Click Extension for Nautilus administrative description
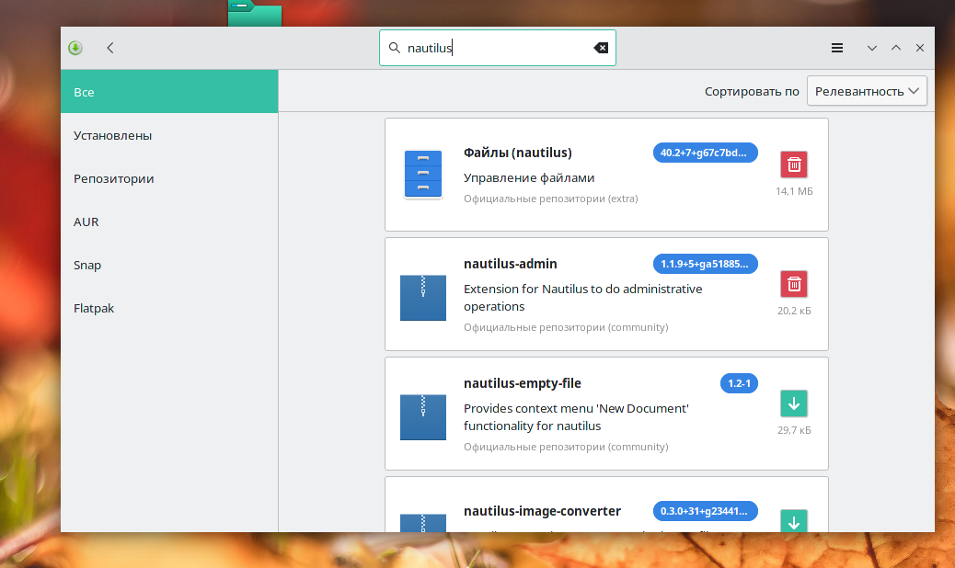Image resolution: width=955 pixels, height=568 pixels. pos(583,298)
